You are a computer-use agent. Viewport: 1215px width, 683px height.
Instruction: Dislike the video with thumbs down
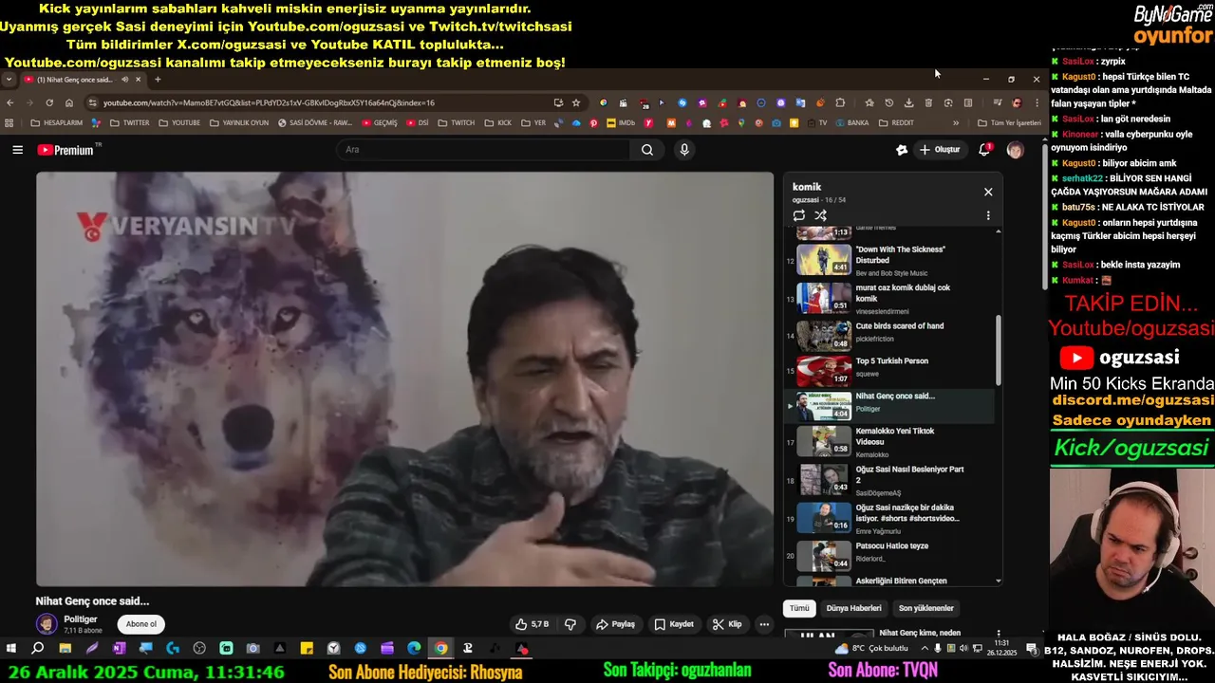pyautogui.click(x=570, y=624)
